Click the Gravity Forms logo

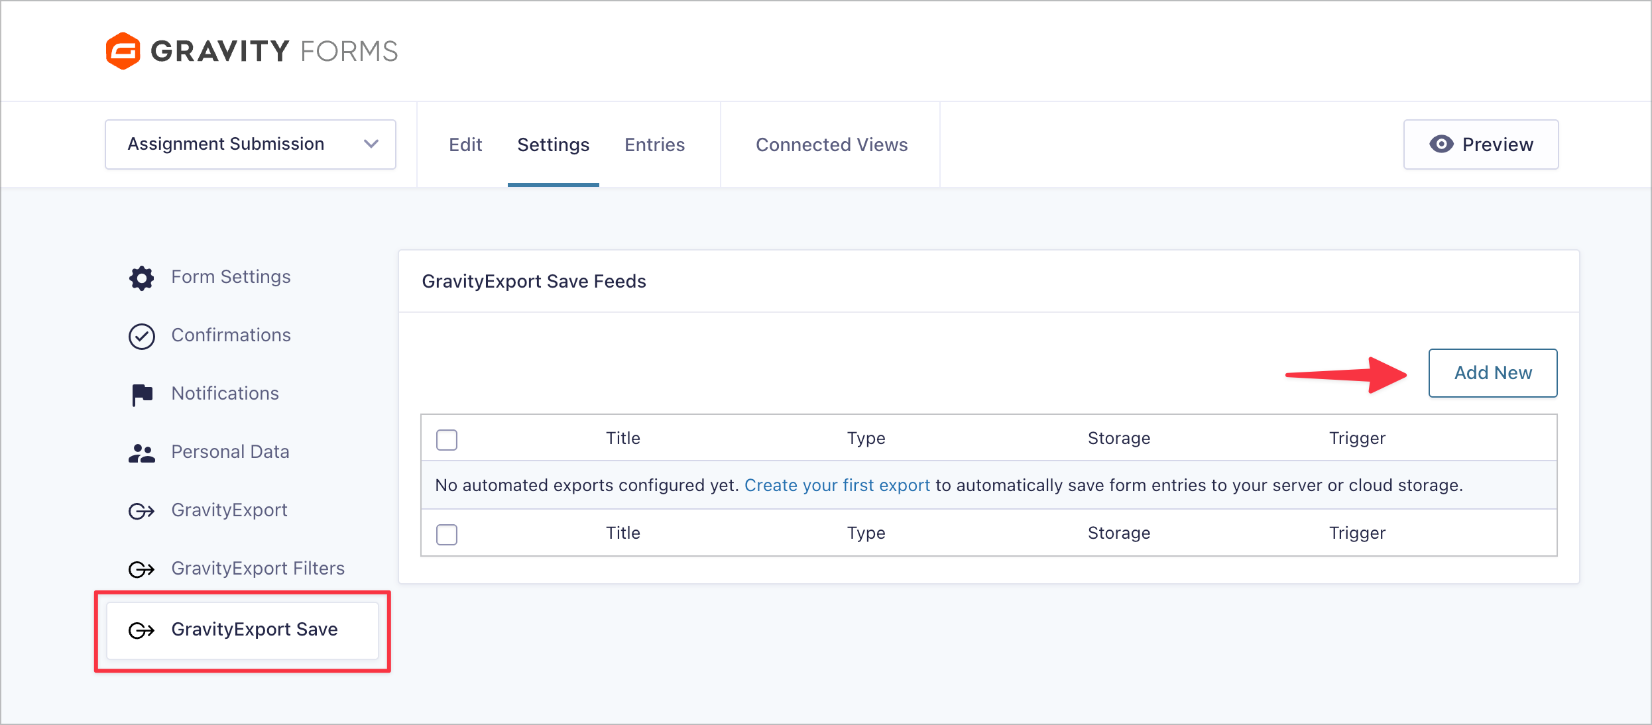coord(251,50)
